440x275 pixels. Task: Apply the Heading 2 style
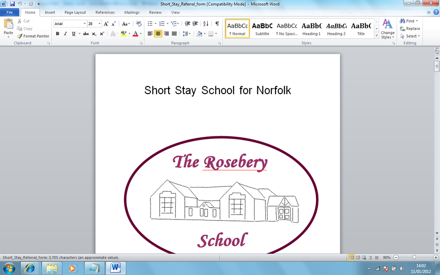pos(336,29)
